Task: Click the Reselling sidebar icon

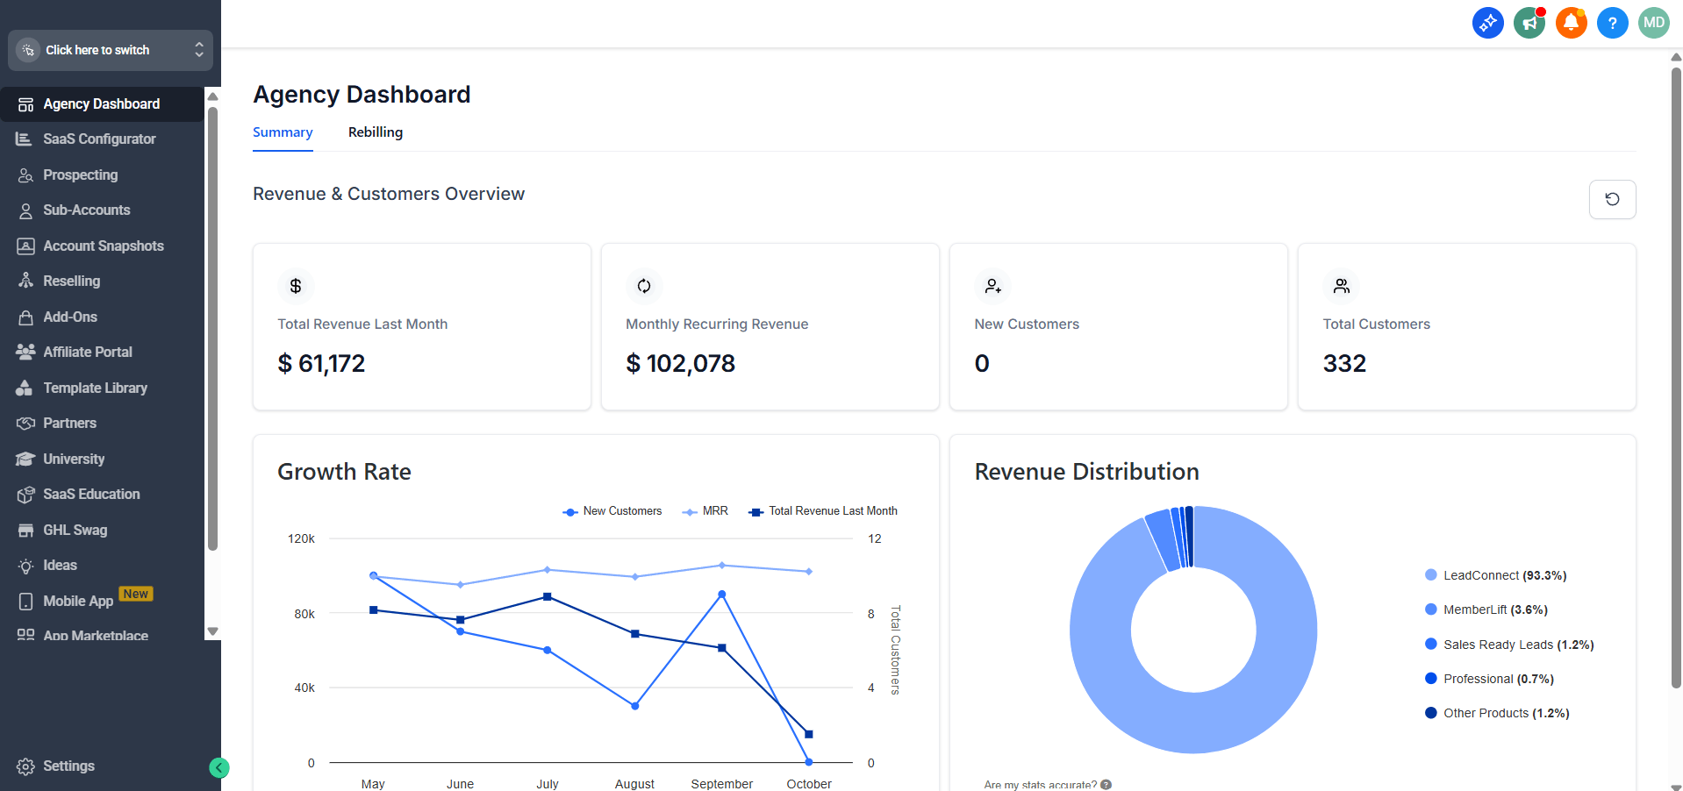Action: pyautogui.click(x=25, y=281)
